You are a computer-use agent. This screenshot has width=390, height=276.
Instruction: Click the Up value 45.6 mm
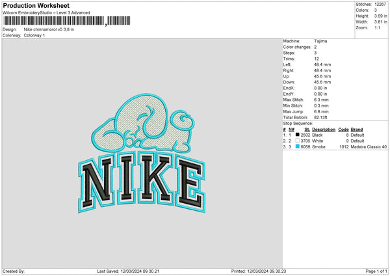tap(322, 76)
